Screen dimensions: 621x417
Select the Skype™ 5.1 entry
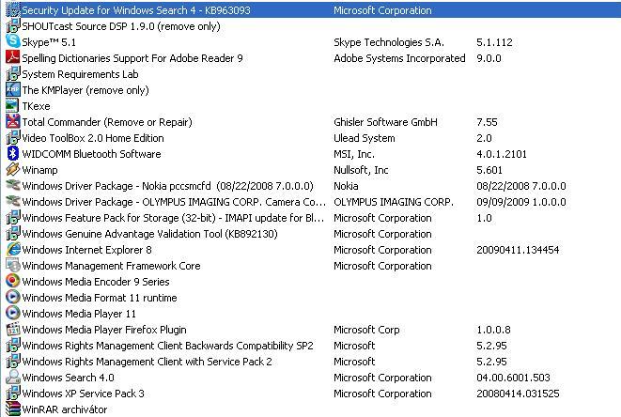click(49, 42)
